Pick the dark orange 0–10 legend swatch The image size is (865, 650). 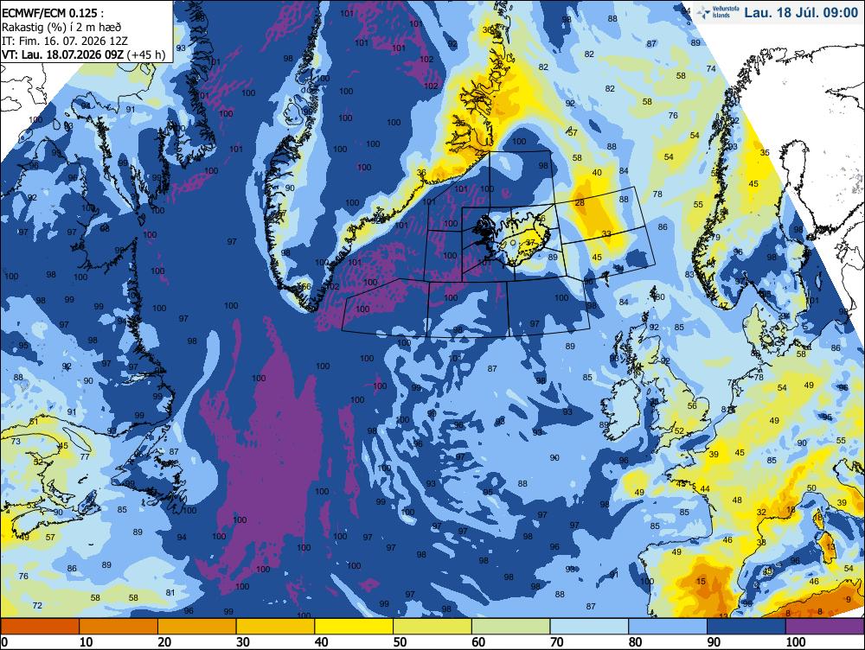coord(40,627)
